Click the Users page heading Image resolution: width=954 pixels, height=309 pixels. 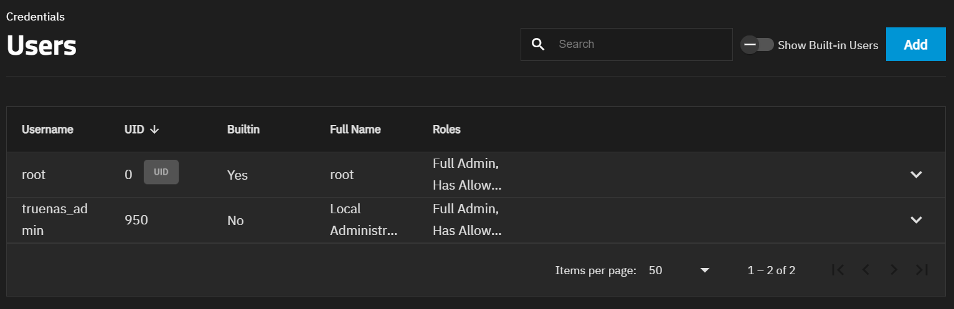(41, 45)
